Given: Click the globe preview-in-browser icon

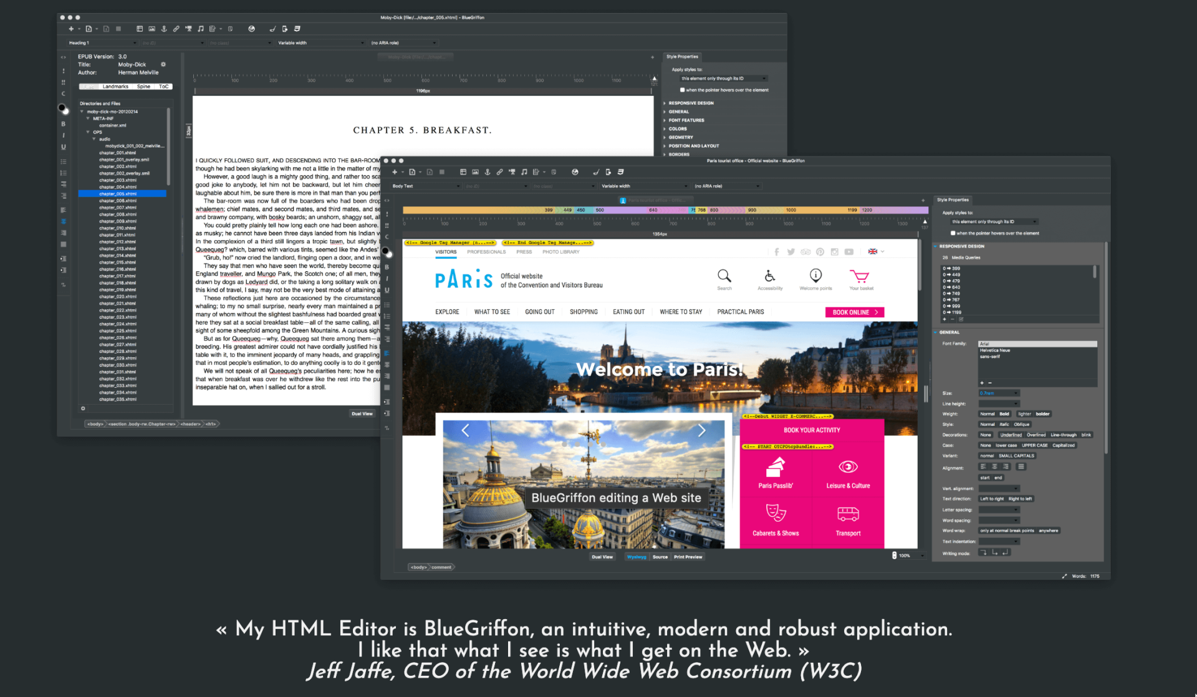Looking at the screenshot, I should pos(575,172).
